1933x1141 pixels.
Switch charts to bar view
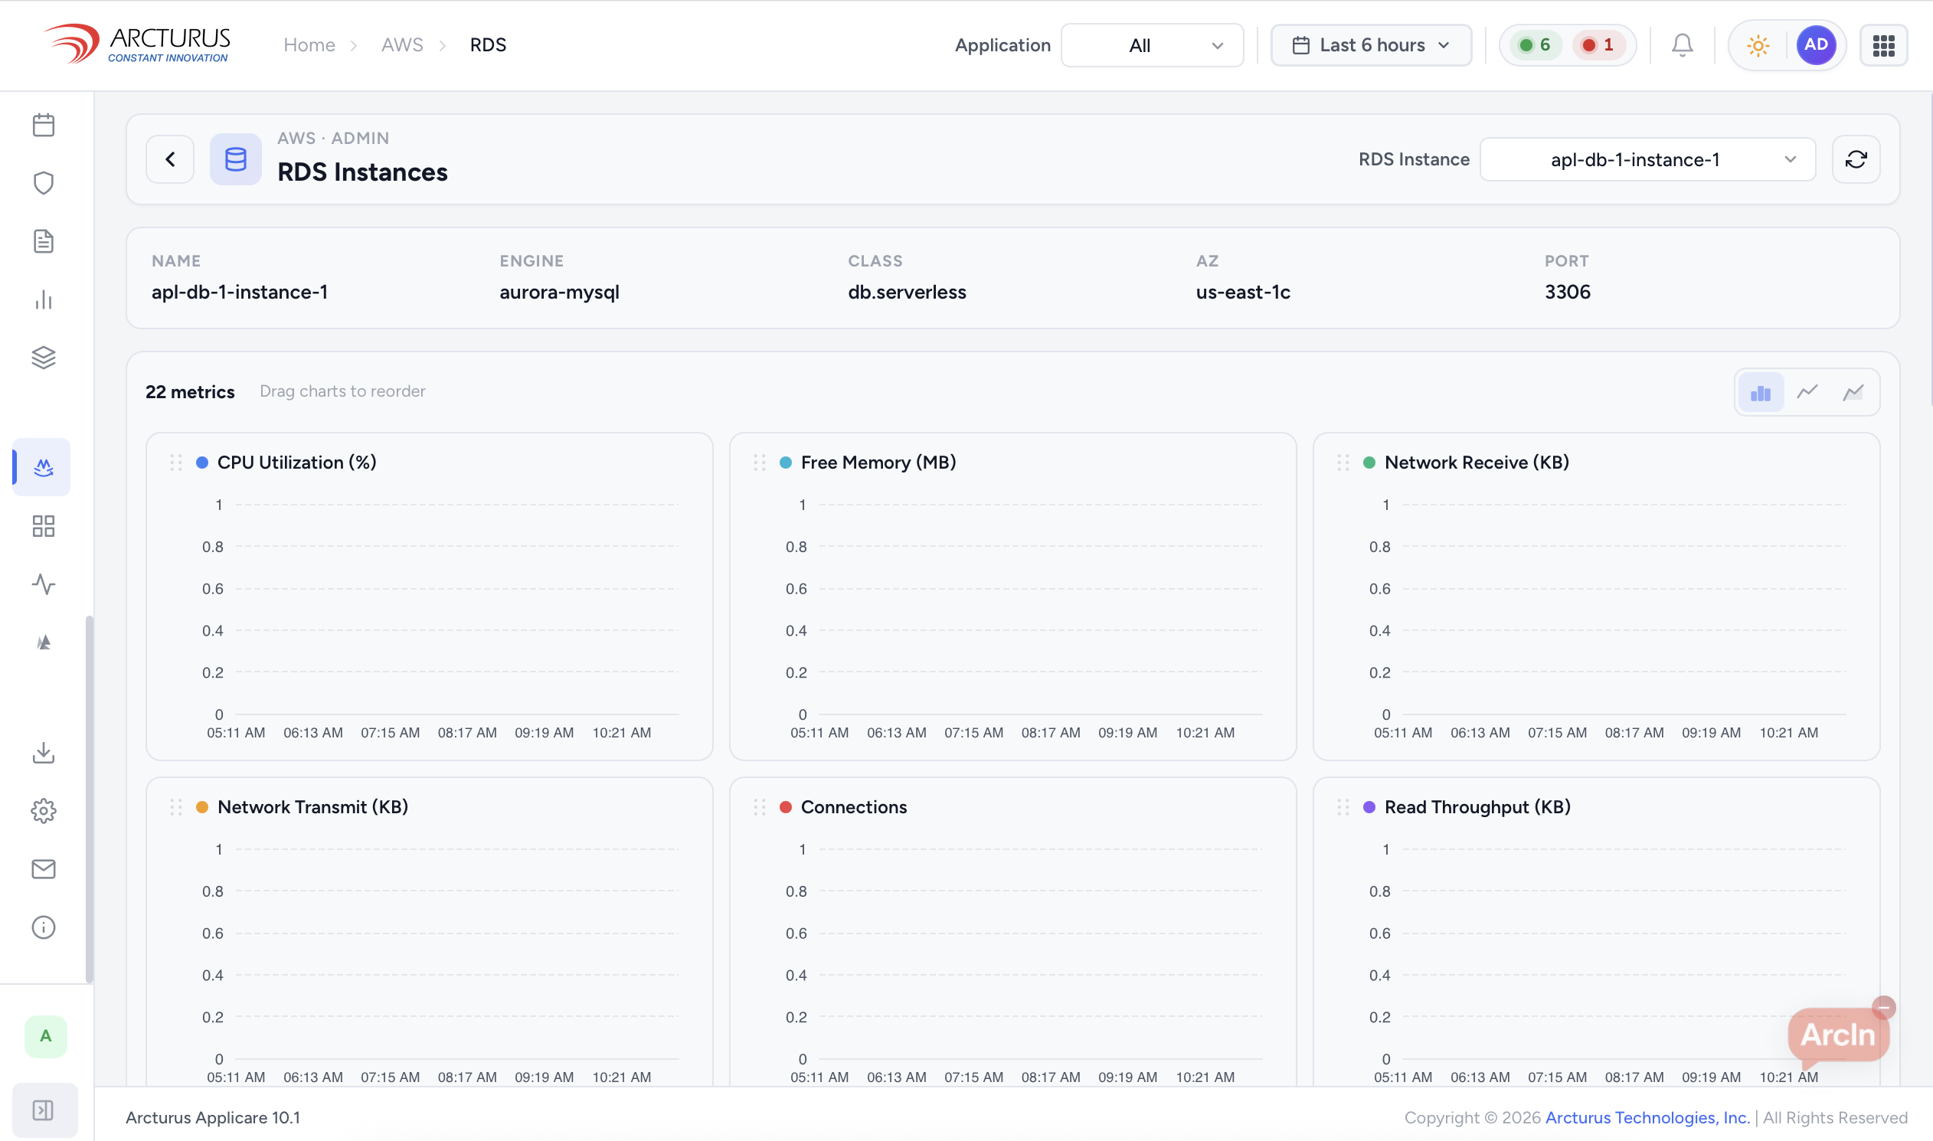coord(1760,393)
